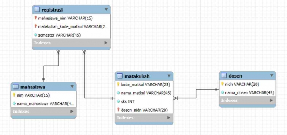Image resolution: width=287 pixels, height=135 pixels.
Task: Select the kode_matkul primary key icon
Action: [x=118, y=84]
